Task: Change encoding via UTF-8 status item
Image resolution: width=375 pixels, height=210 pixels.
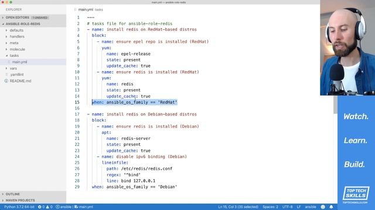Action: coord(288,207)
